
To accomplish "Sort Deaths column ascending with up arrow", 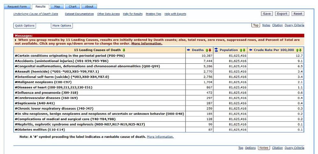I will [x=206, y=50].
